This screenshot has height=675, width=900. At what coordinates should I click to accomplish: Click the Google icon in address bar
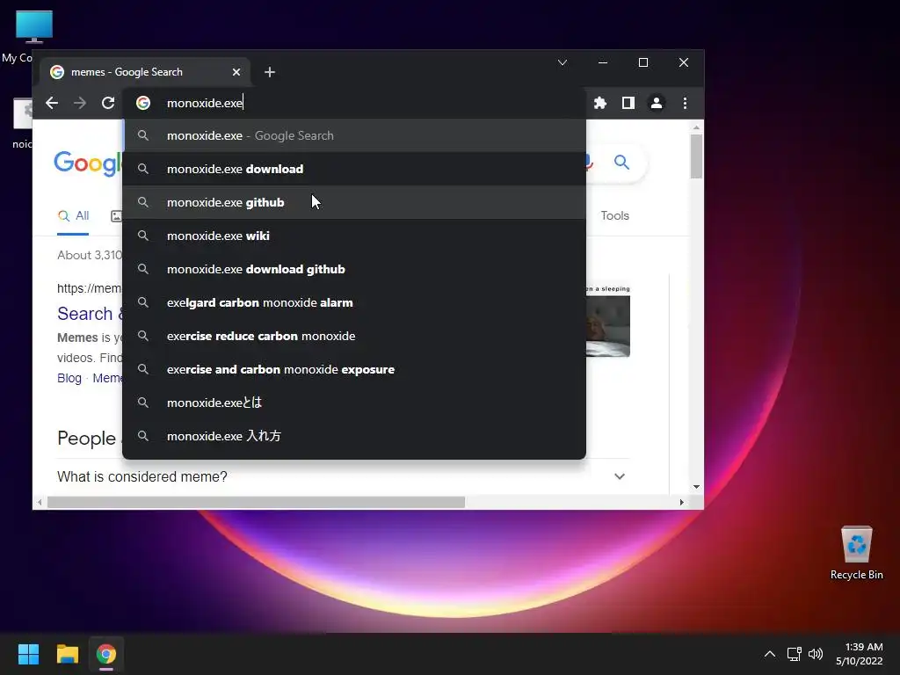[143, 103]
